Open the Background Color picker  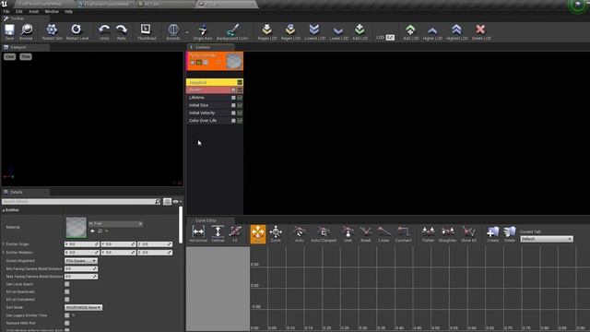click(x=232, y=32)
